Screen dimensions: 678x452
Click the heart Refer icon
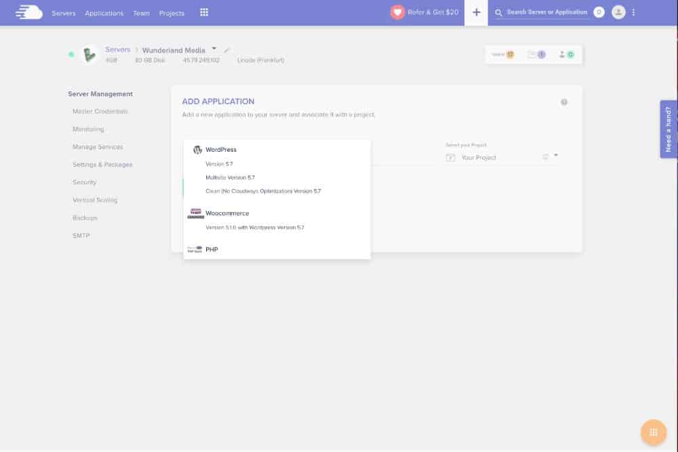pos(397,12)
